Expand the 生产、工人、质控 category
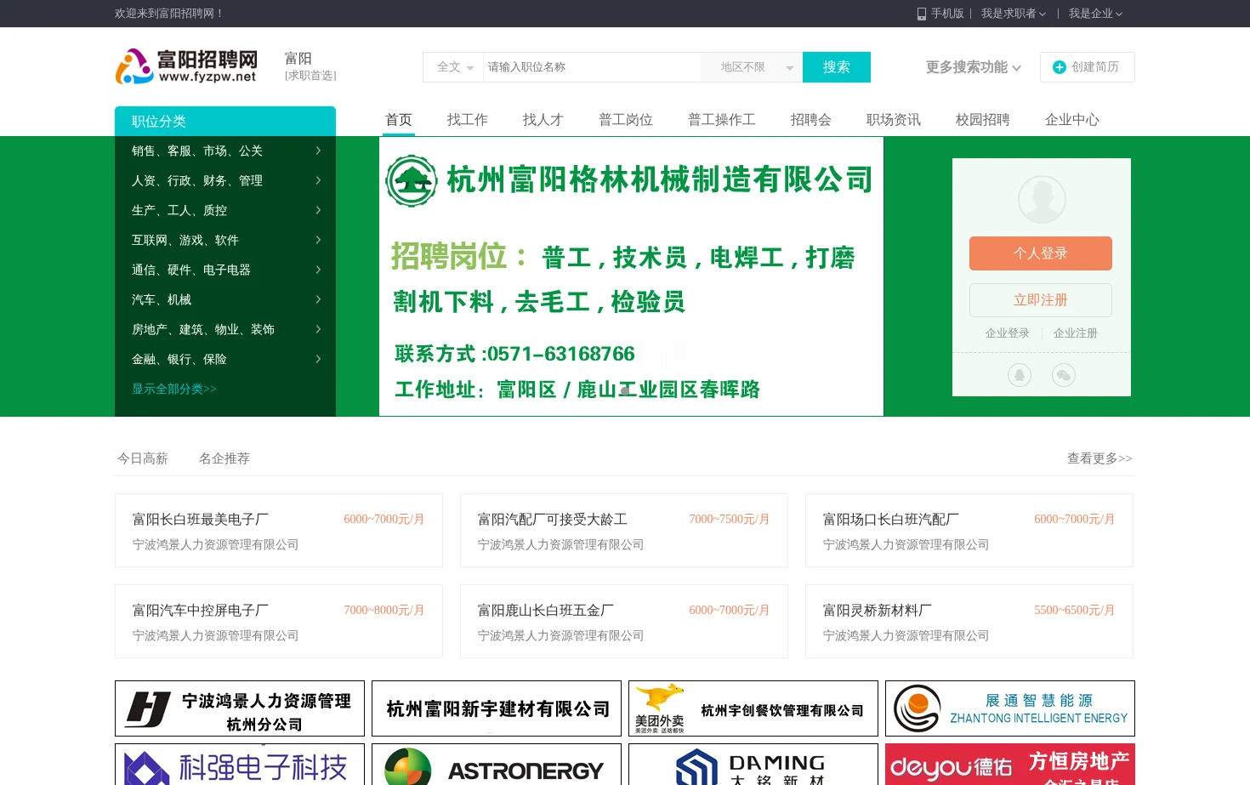The image size is (1250, 785). 225,210
